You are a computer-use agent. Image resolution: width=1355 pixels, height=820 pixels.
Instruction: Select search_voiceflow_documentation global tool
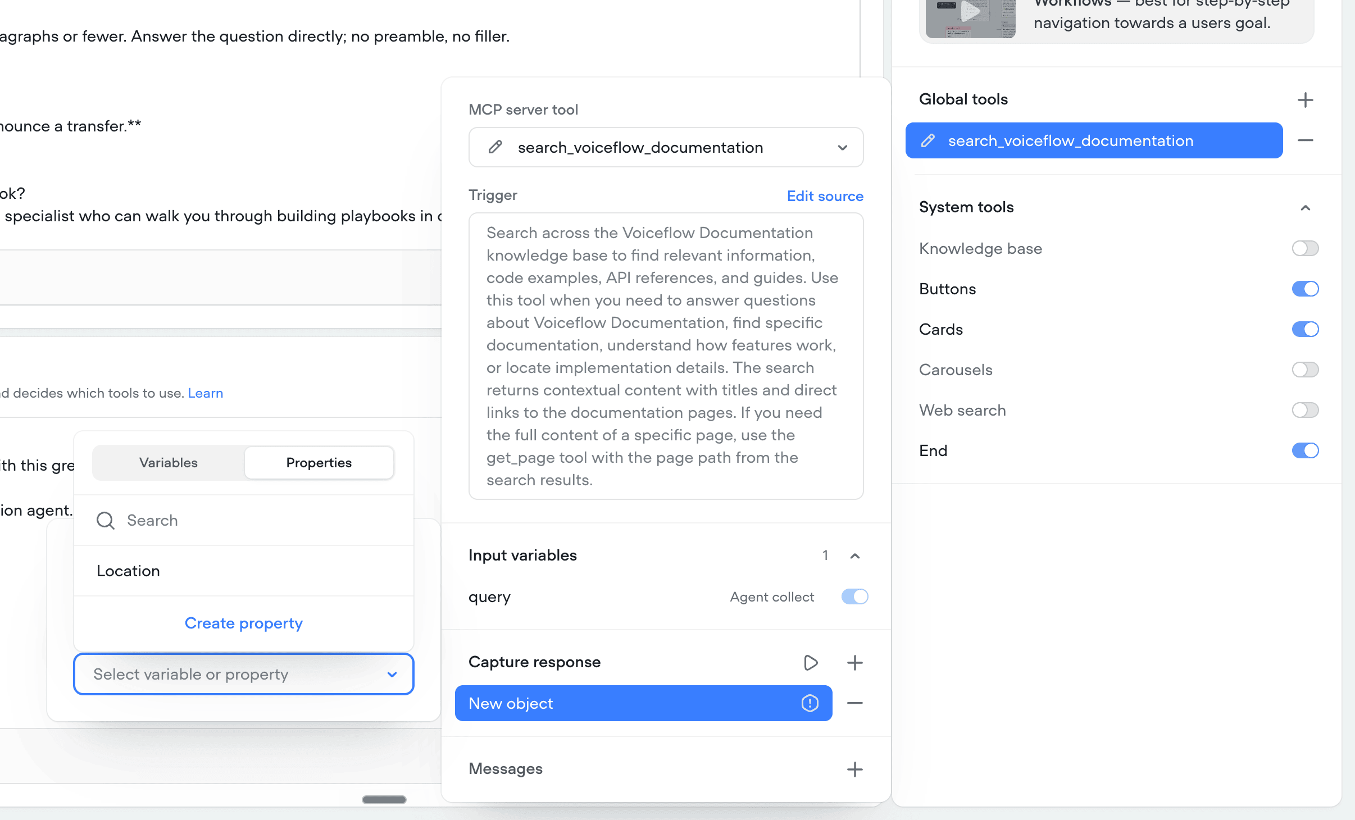pyautogui.click(x=1094, y=140)
